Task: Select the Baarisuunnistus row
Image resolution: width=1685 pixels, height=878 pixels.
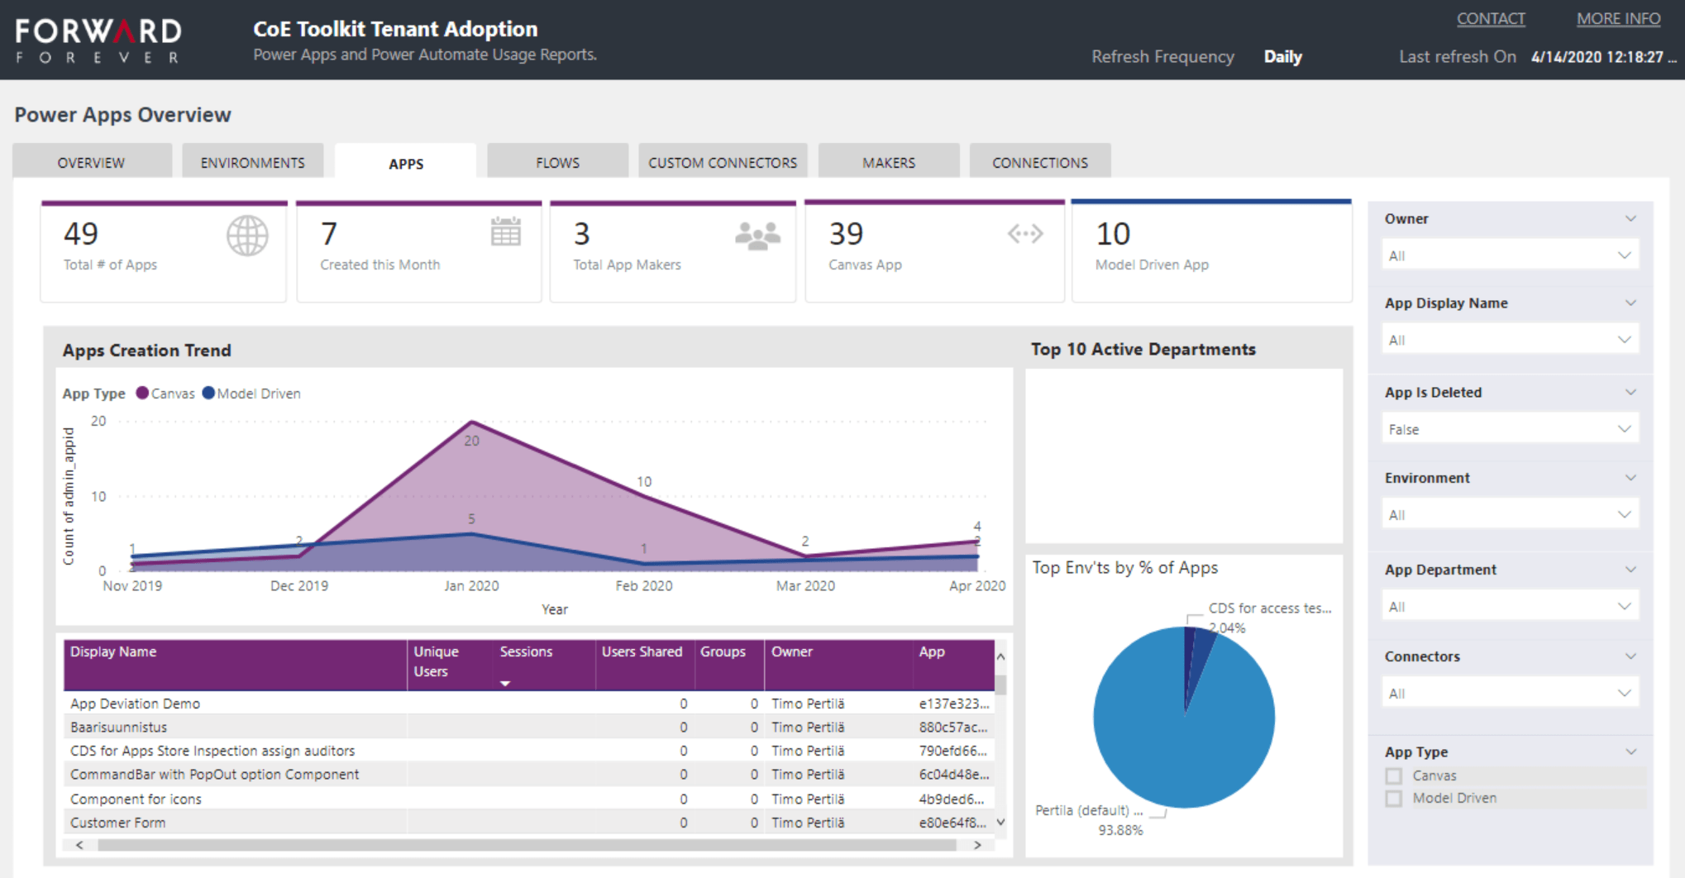Action: click(x=529, y=728)
